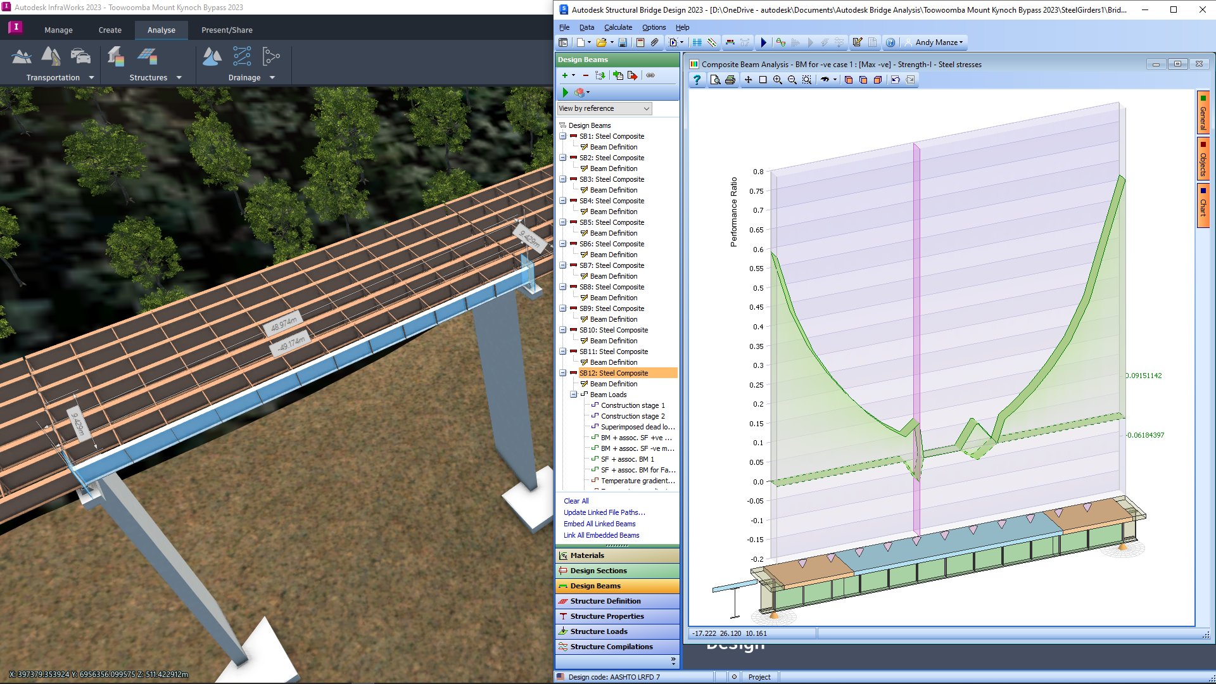Viewport: 1216px width, 684px height.
Task: Run analysis with the blue play icon
Action: (763, 42)
